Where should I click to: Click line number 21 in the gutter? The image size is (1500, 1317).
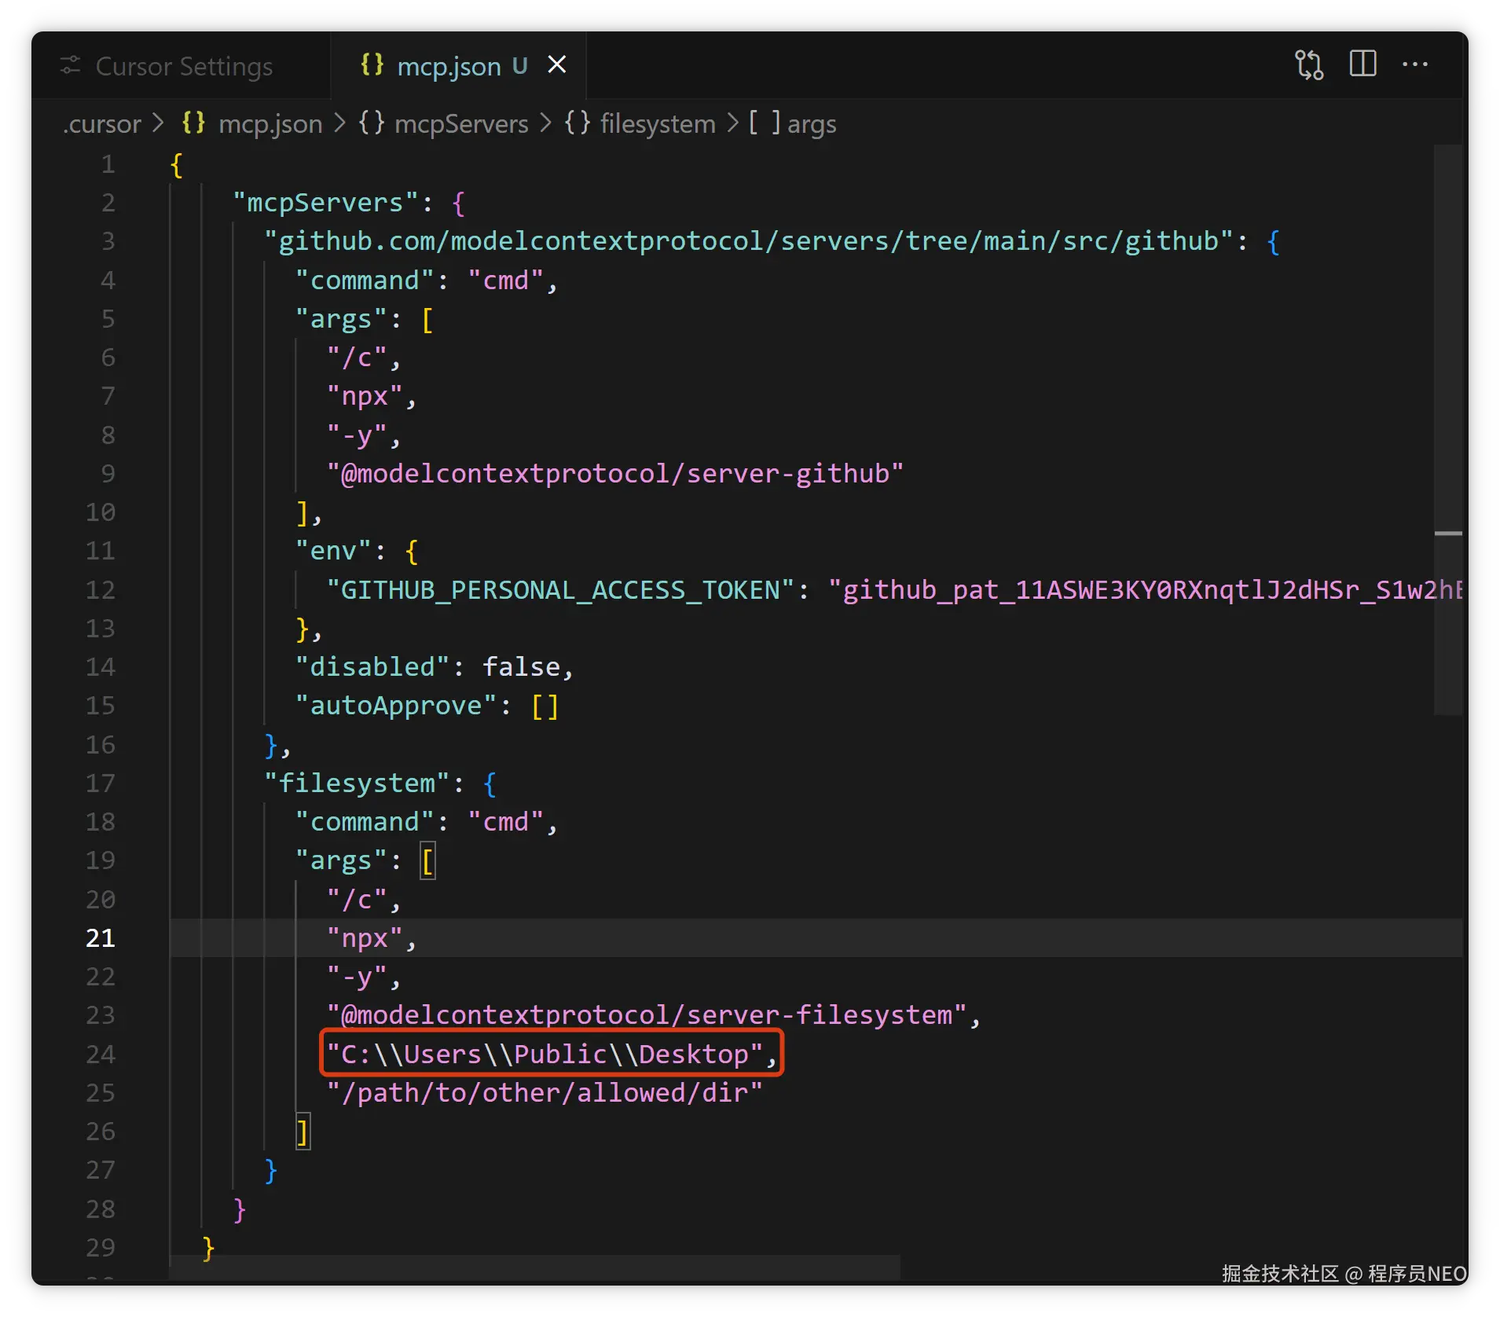(101, 938)
